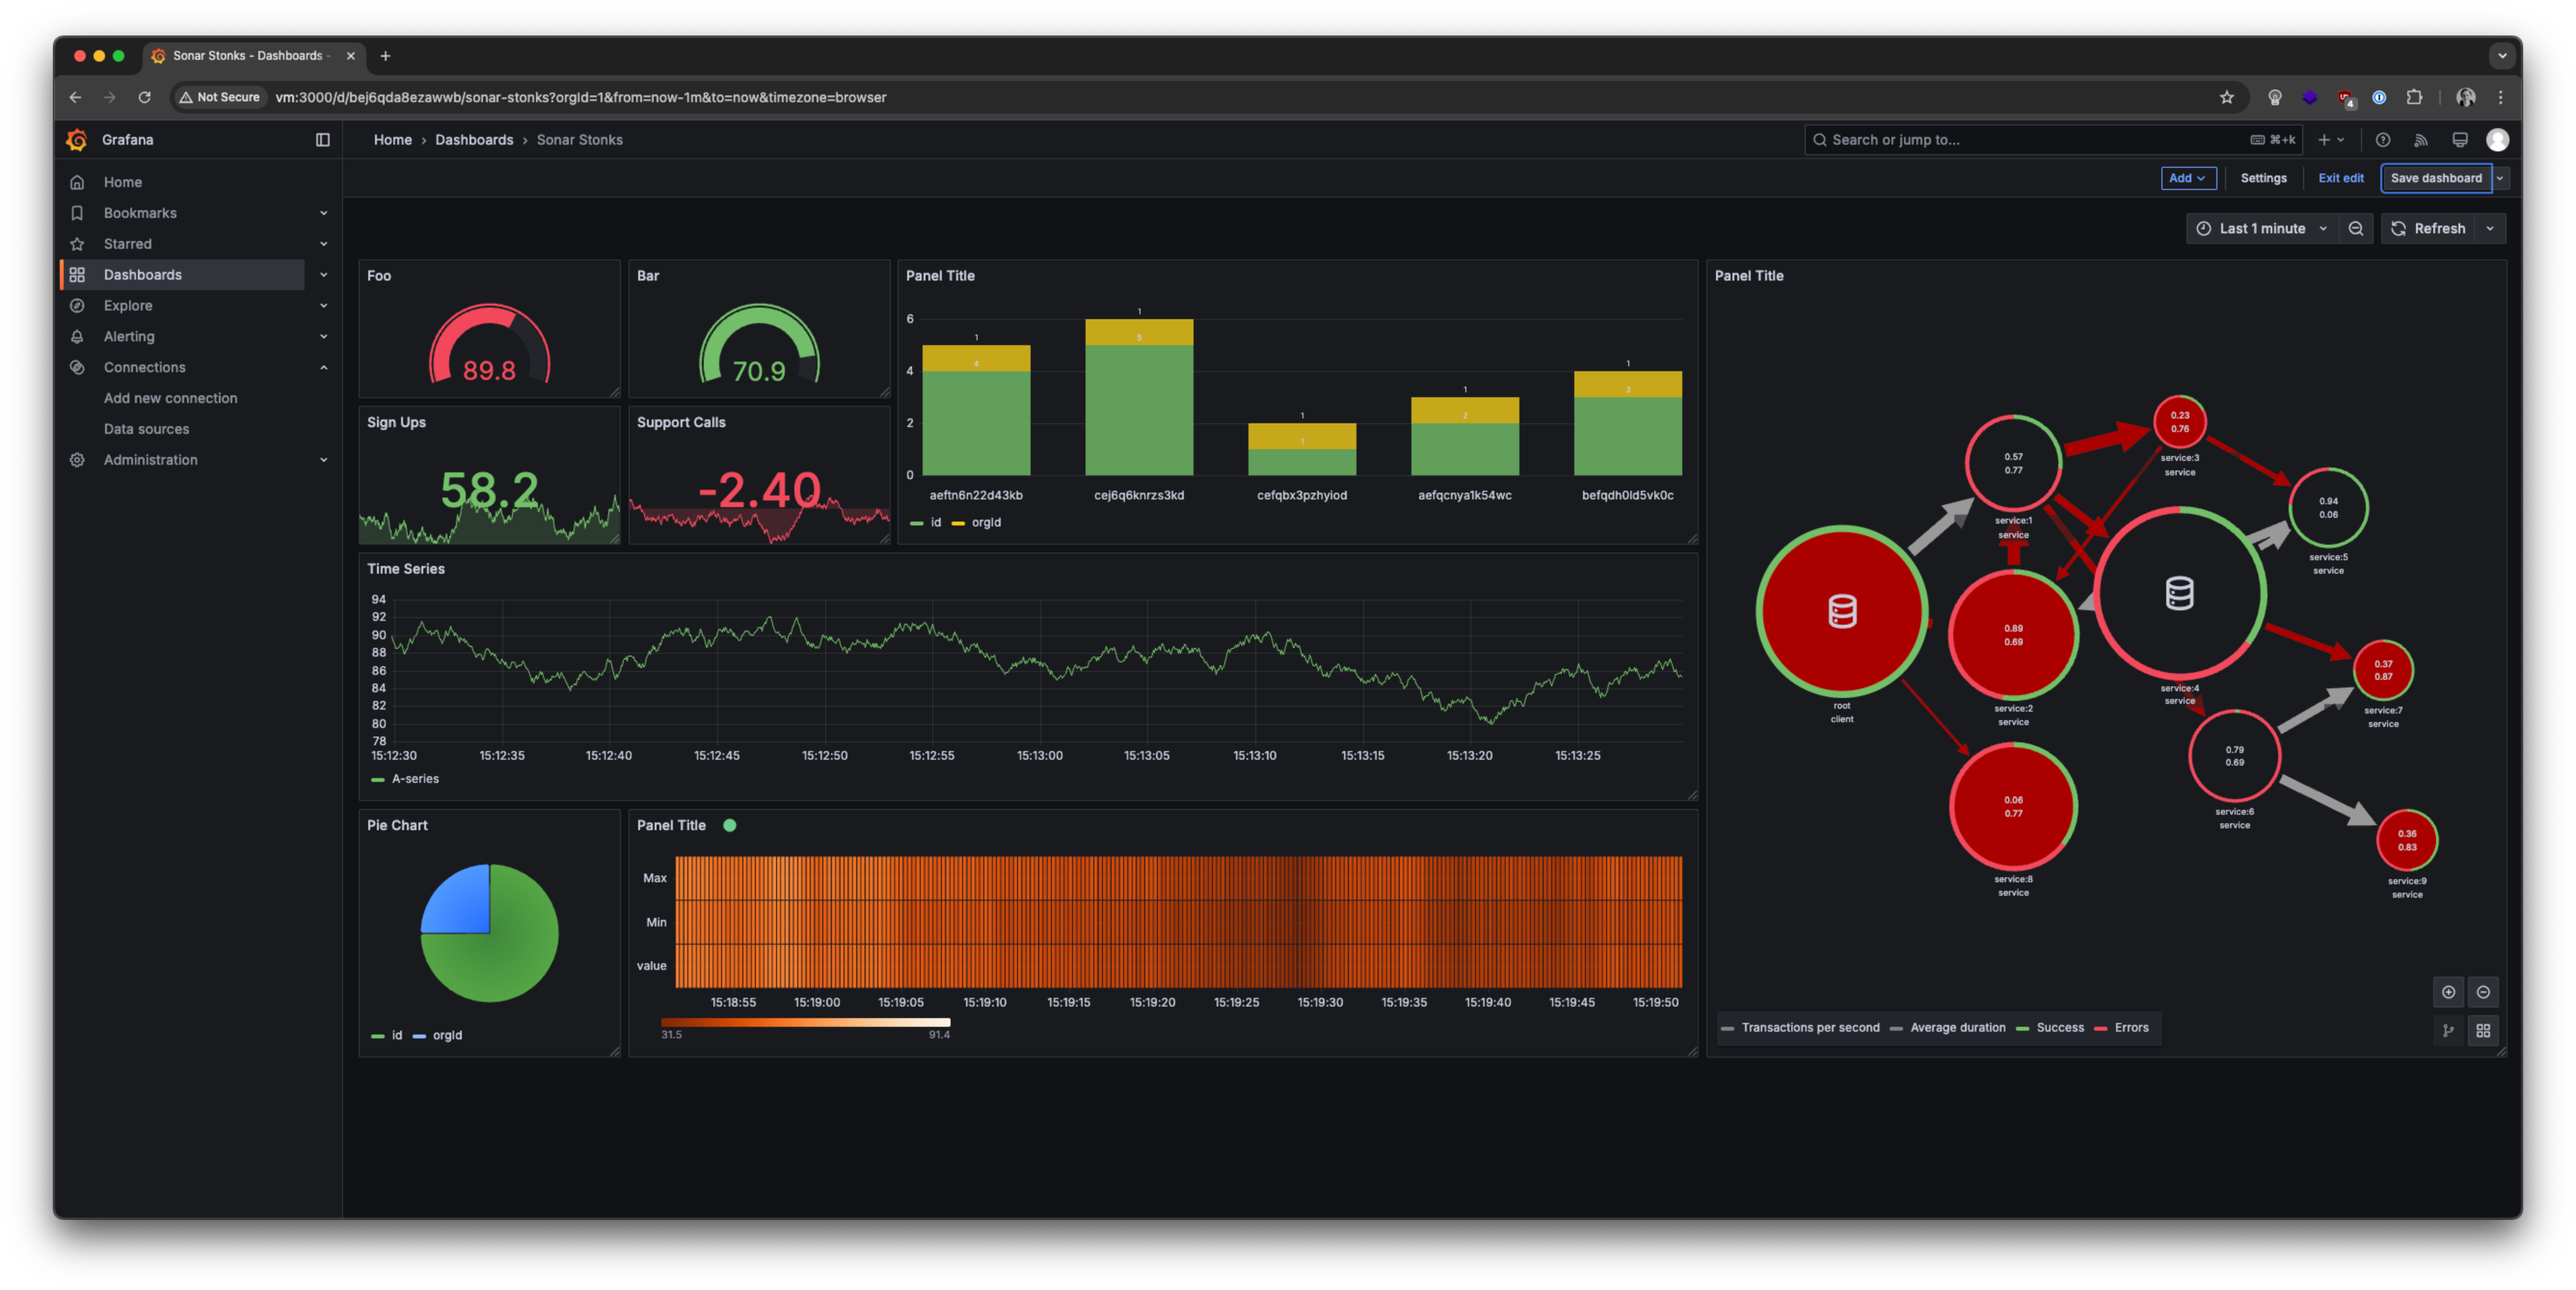Open the Last 1 minute time picker
Image resolution: width=2576 pixels, height=1290 pixels.
click(2261, 229)
